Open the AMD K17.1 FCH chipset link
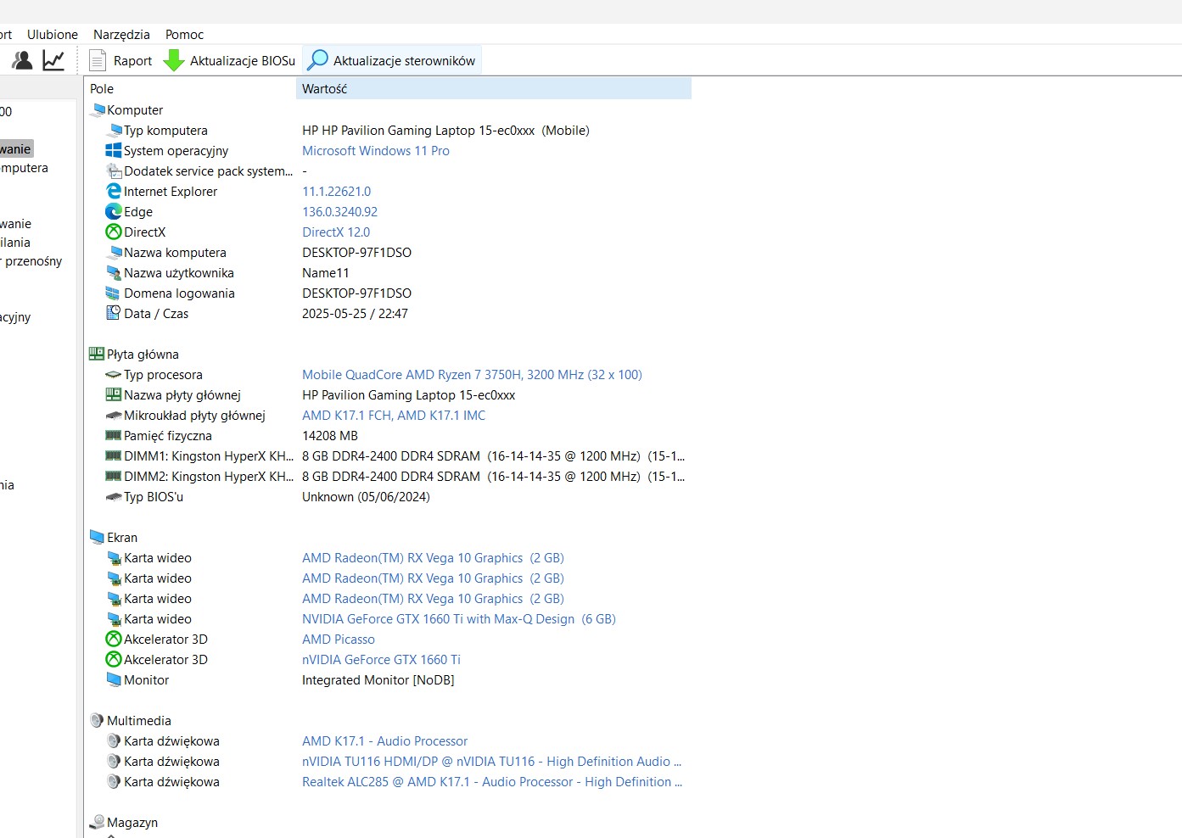 [394, 416]
